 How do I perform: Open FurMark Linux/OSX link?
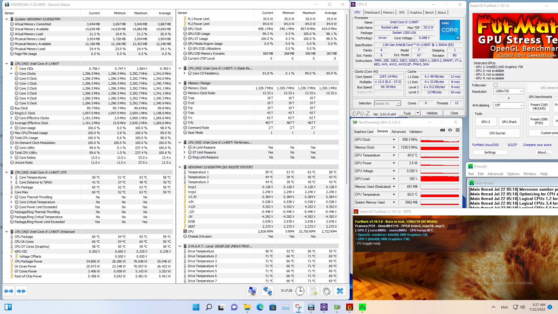click(485, 145)
